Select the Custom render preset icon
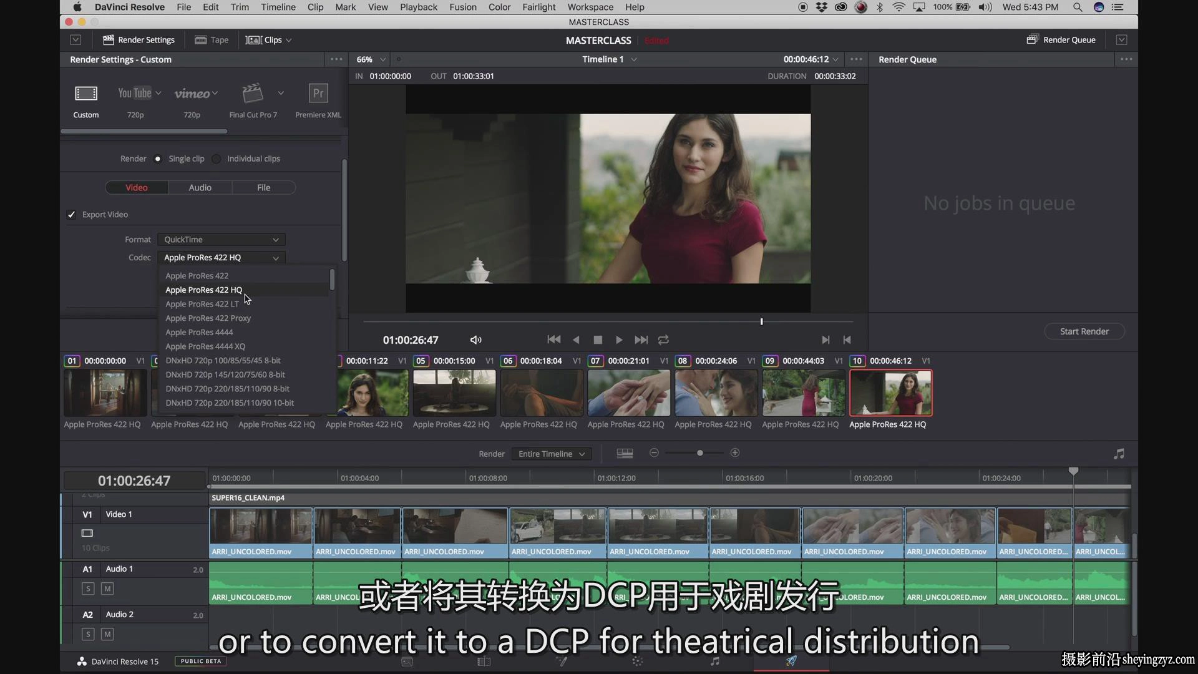Viewport: 1198px width, 674px height. point(86,94)
